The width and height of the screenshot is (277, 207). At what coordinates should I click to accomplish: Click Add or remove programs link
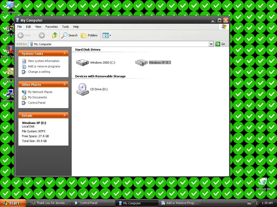tap(44, 66)
